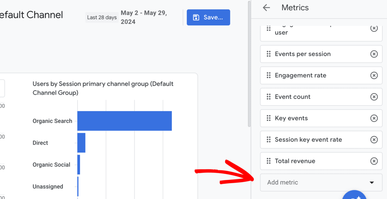Viewport: 387px width, 199px height.
Task: Click drag handle for Events per session
Action: (268, 54)
